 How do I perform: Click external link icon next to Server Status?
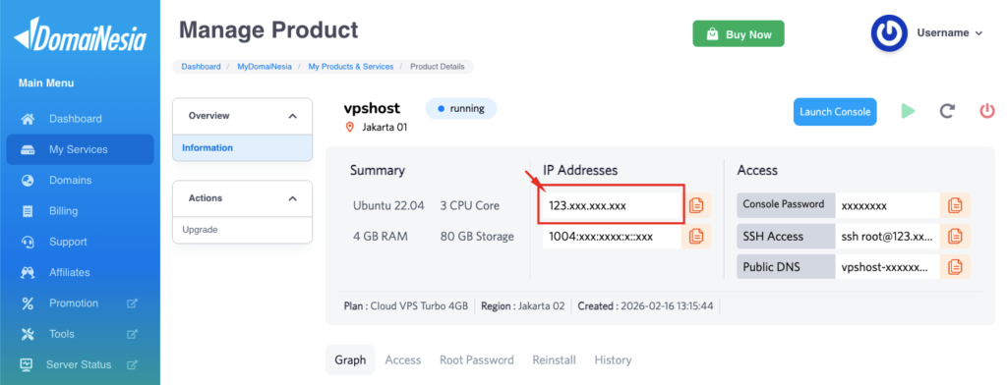tap(132, 364)
